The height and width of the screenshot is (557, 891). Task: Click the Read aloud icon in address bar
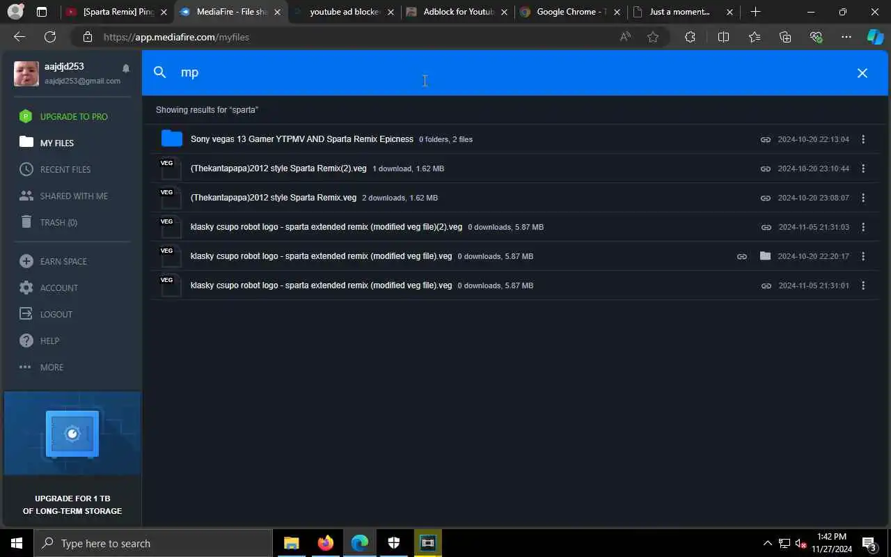pyautogui.click(x=625, y=37)
